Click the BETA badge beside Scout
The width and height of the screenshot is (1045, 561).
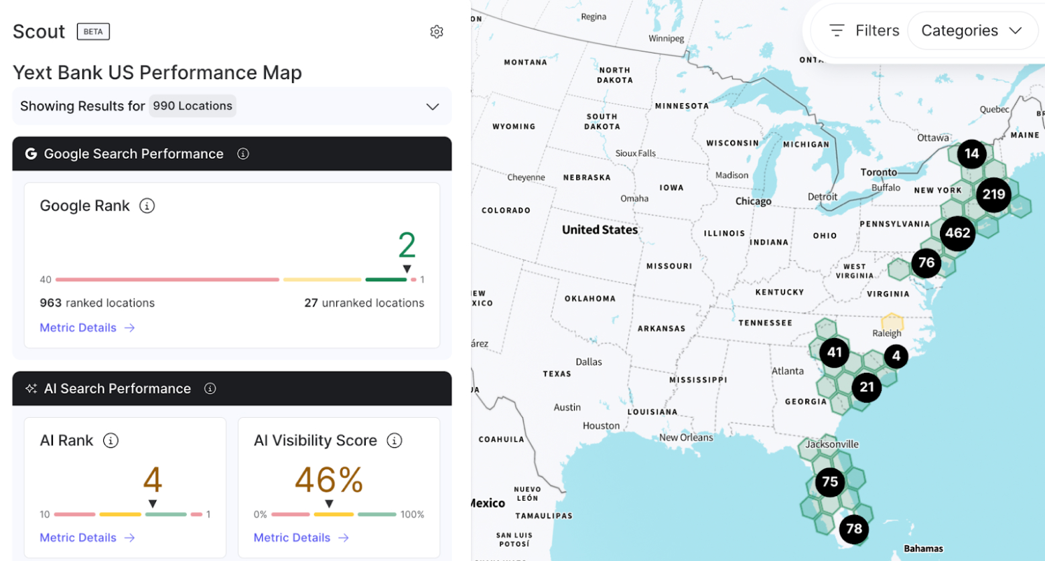click(93, 31)
